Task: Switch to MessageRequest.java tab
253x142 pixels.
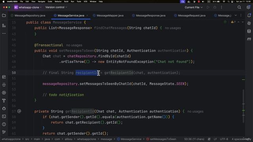Action: pyautogui.click(x=190, y=16)
